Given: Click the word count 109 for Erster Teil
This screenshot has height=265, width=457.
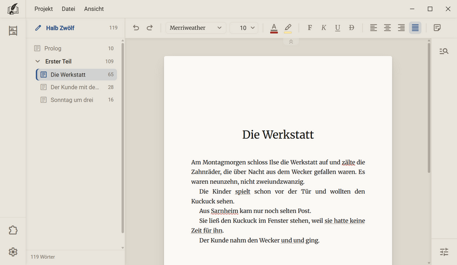Looking at the screenshot, I should (109, 62).
